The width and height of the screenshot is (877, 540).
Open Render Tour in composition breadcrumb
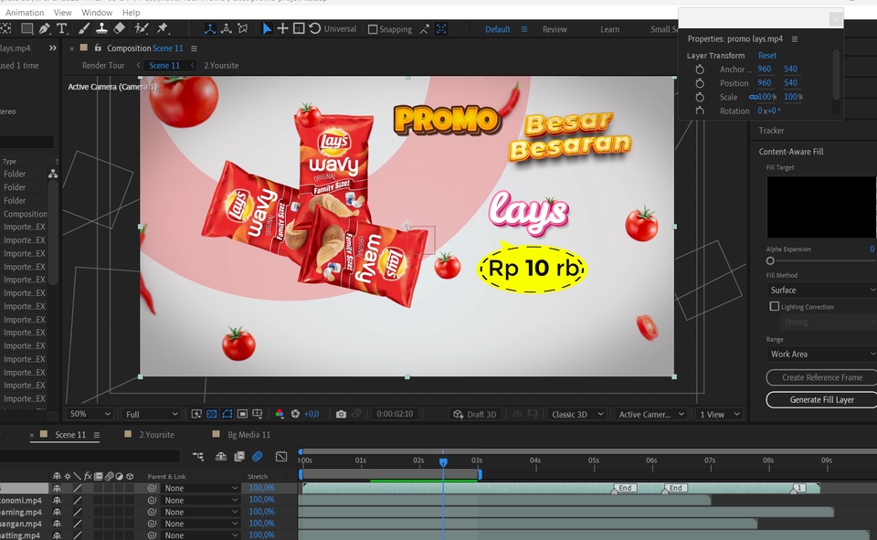(103, 66)
